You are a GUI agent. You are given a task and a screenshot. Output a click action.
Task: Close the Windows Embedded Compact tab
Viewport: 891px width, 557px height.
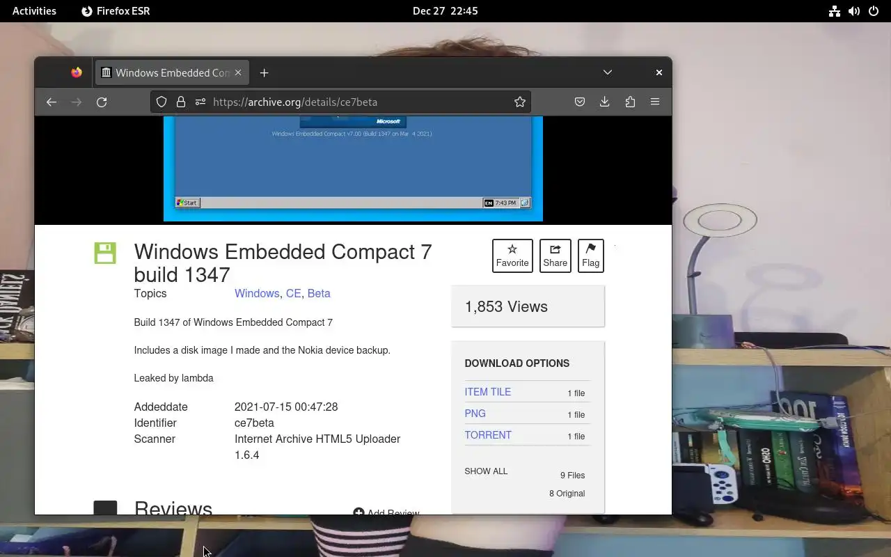point(238,72)
